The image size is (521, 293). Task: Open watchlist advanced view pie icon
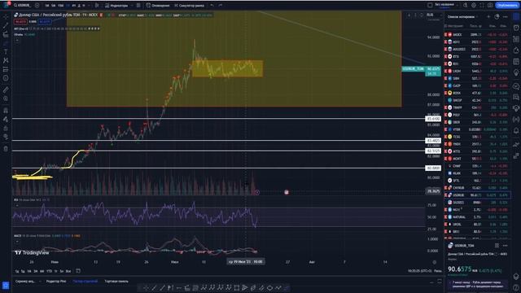pos(497,16)
